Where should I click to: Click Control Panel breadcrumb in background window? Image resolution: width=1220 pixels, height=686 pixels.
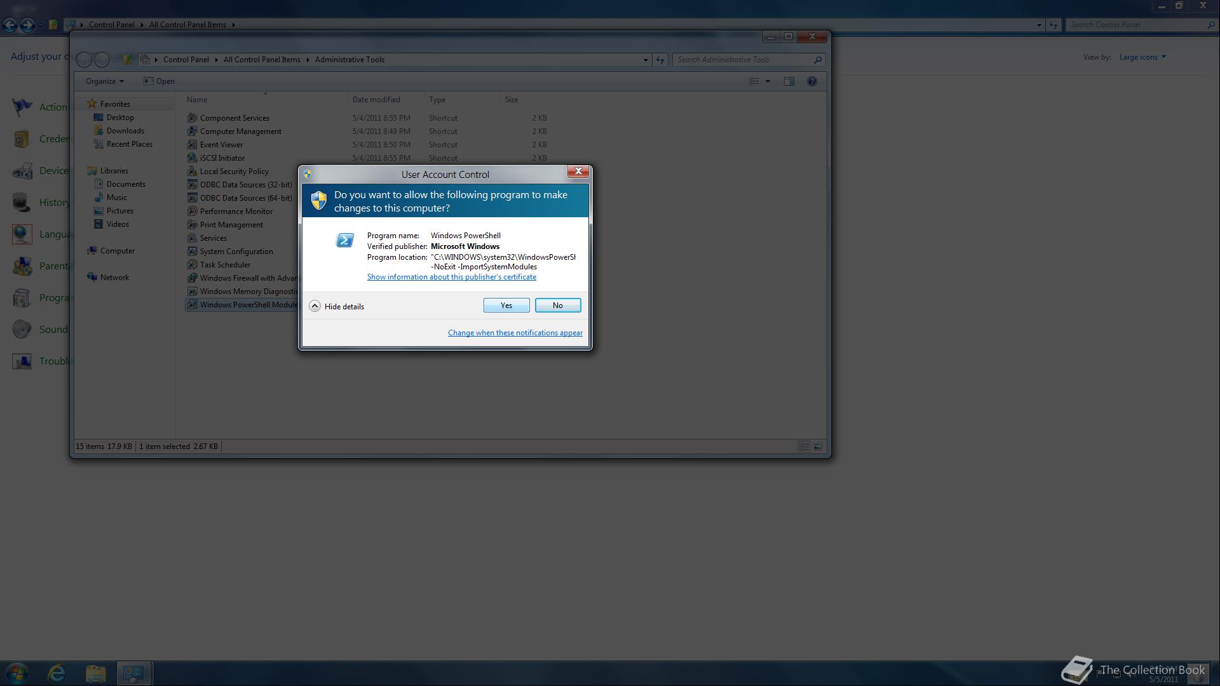(111, 25)
